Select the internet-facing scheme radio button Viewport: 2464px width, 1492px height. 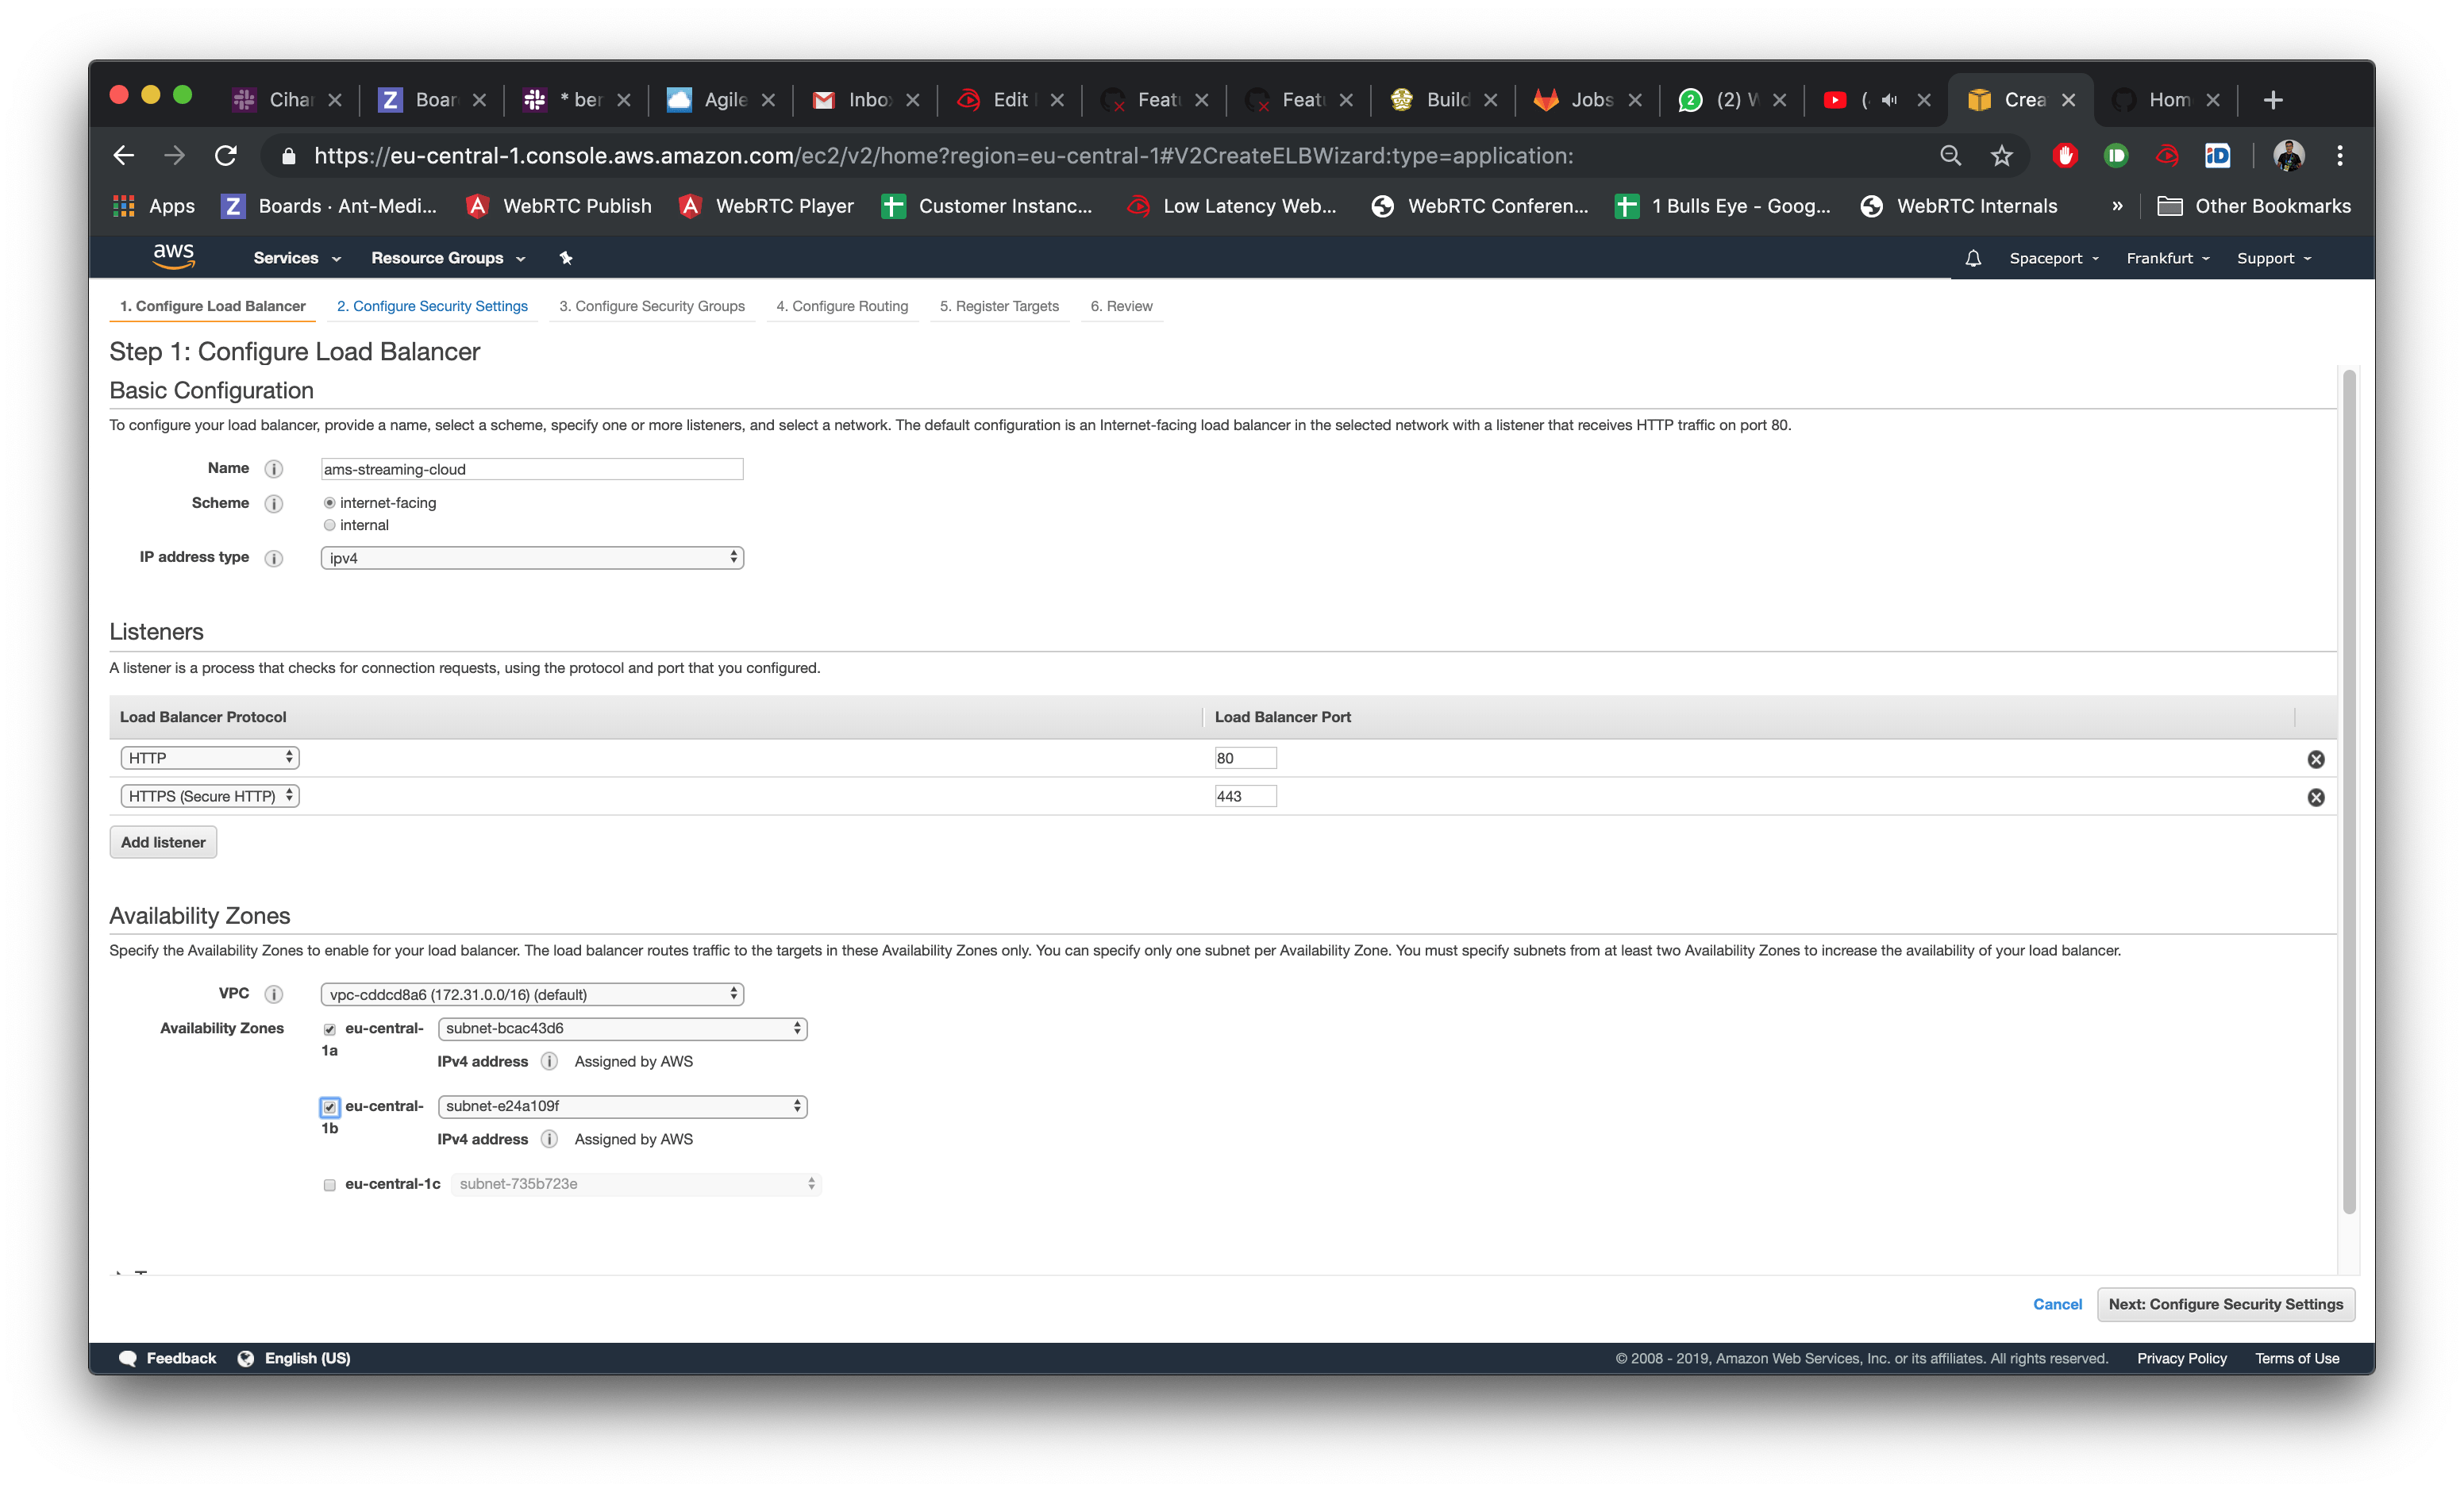pos(329,503)
